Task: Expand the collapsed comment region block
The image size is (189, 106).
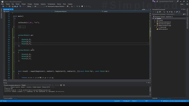Action: (14, 27)
